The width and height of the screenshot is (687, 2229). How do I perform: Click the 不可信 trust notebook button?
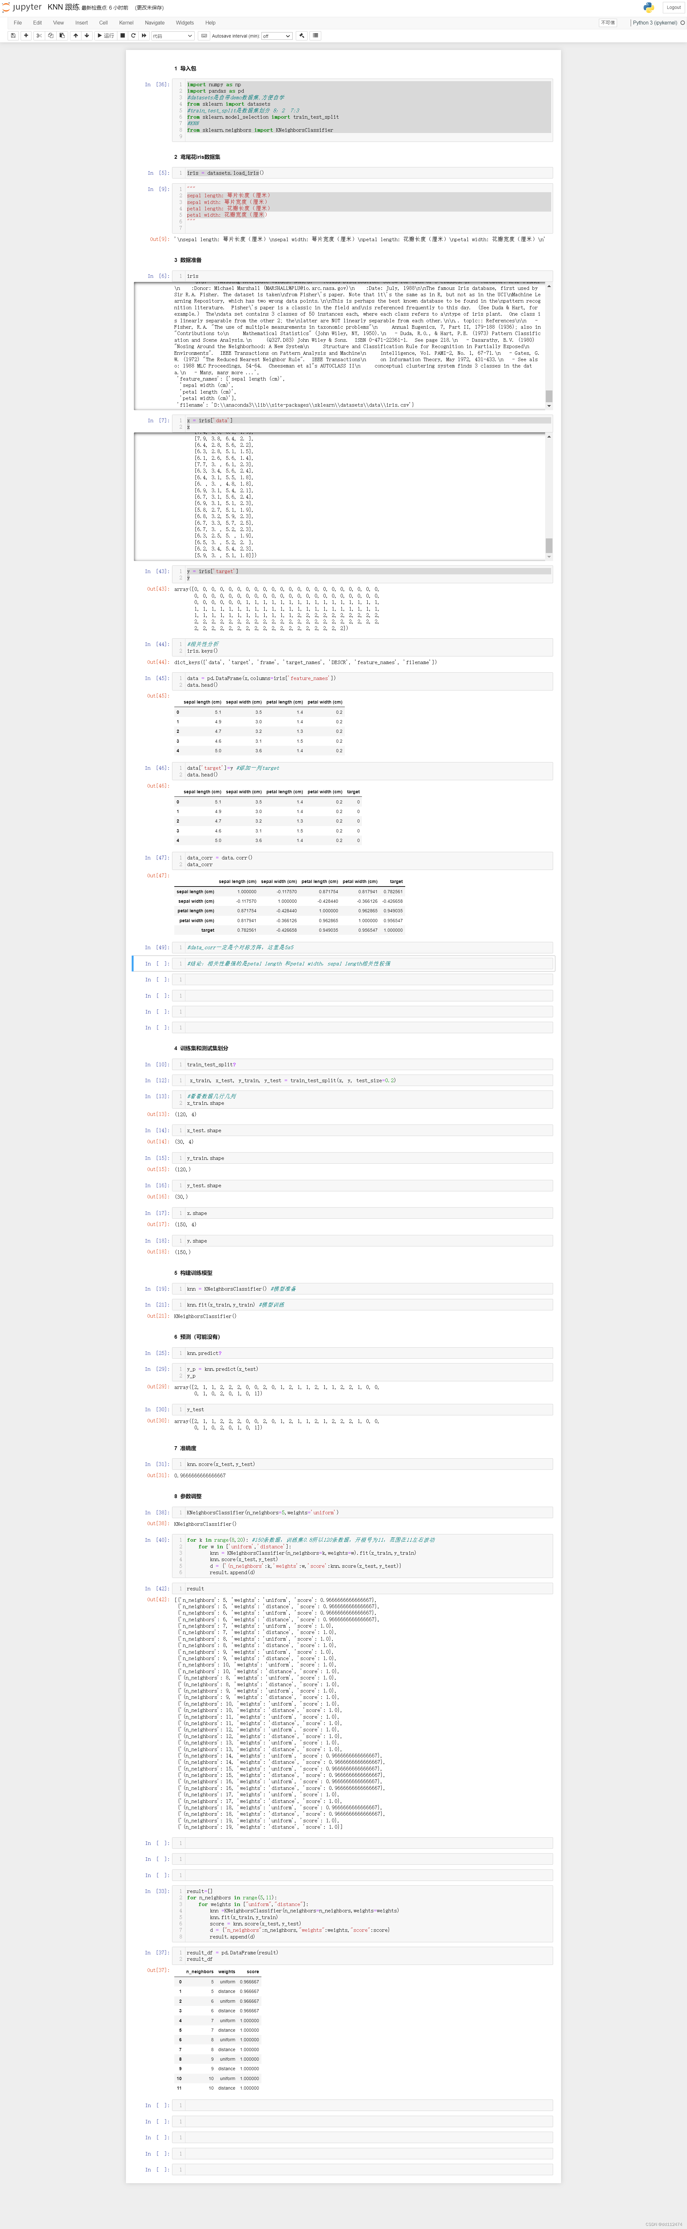607,23
